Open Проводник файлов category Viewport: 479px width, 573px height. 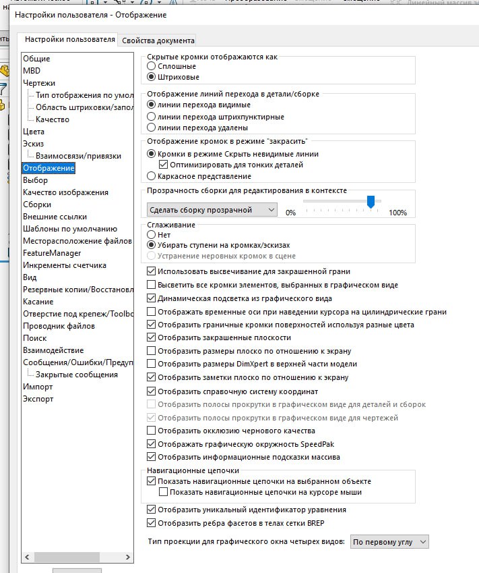point(59,326)
